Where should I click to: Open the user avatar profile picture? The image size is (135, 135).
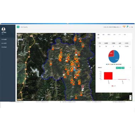(x=4, y=29)
